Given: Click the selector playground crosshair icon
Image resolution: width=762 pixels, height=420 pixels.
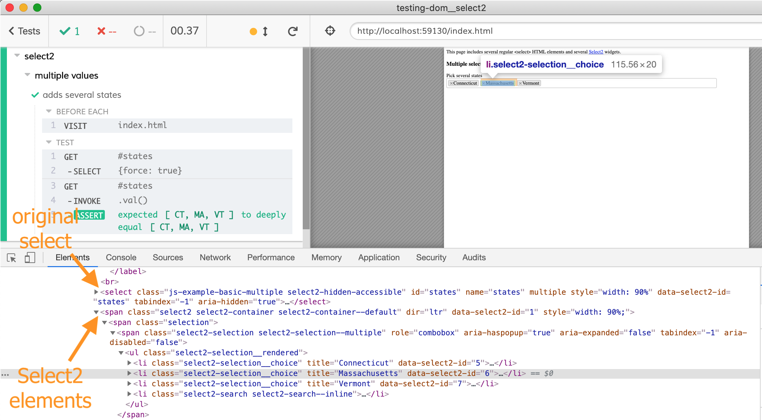Looking at the screenshot, I should (x=330, y=31).
